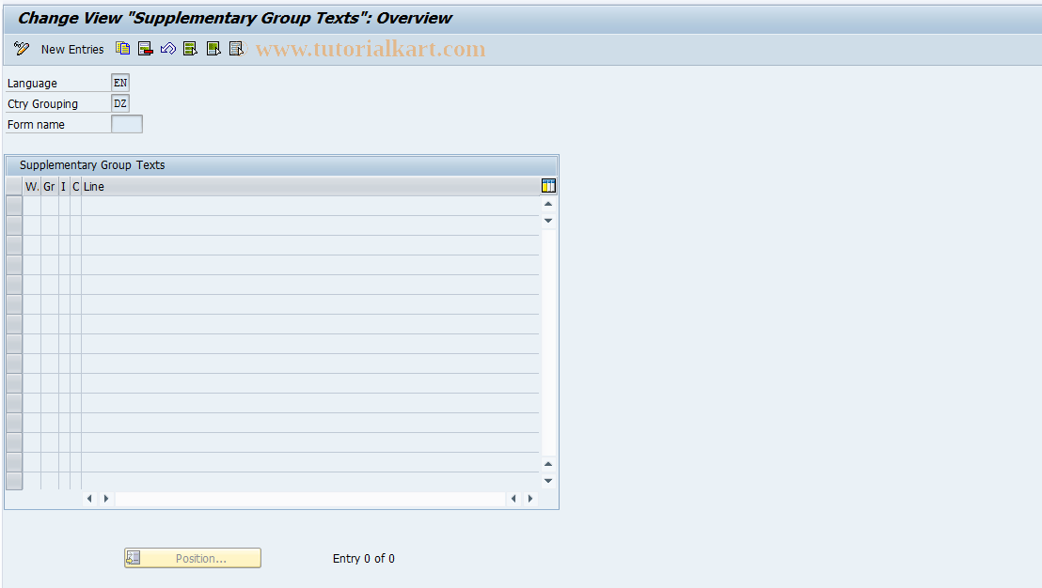
Task: Click the Change View title text
Action: click(234, 18)
